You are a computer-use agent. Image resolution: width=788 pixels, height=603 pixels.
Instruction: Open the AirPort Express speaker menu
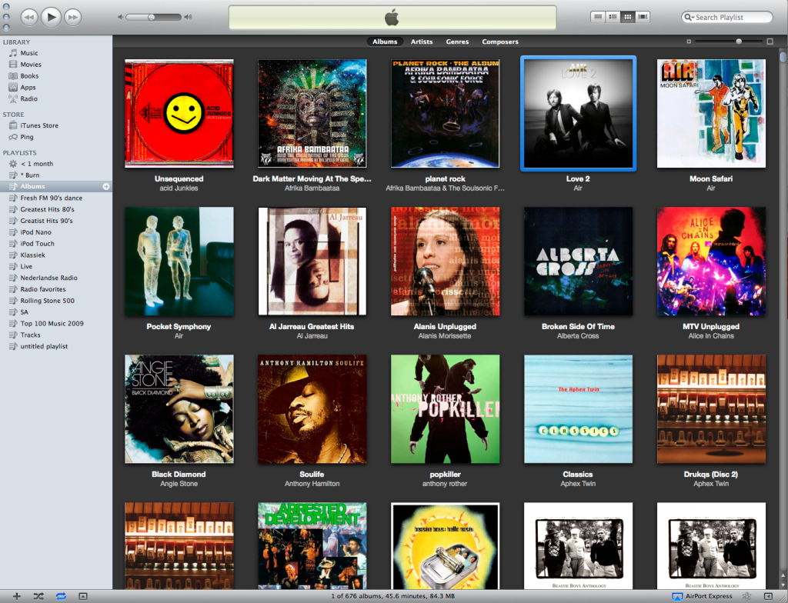pyautogui.click(x=702, y=596)
